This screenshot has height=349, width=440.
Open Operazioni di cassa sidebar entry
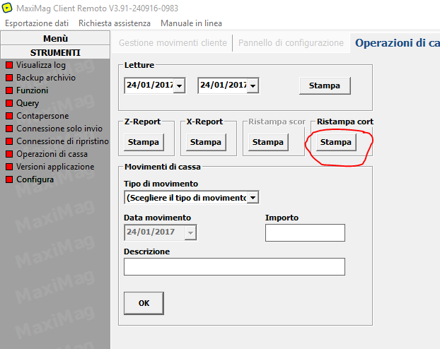click(x=52, y=154)
